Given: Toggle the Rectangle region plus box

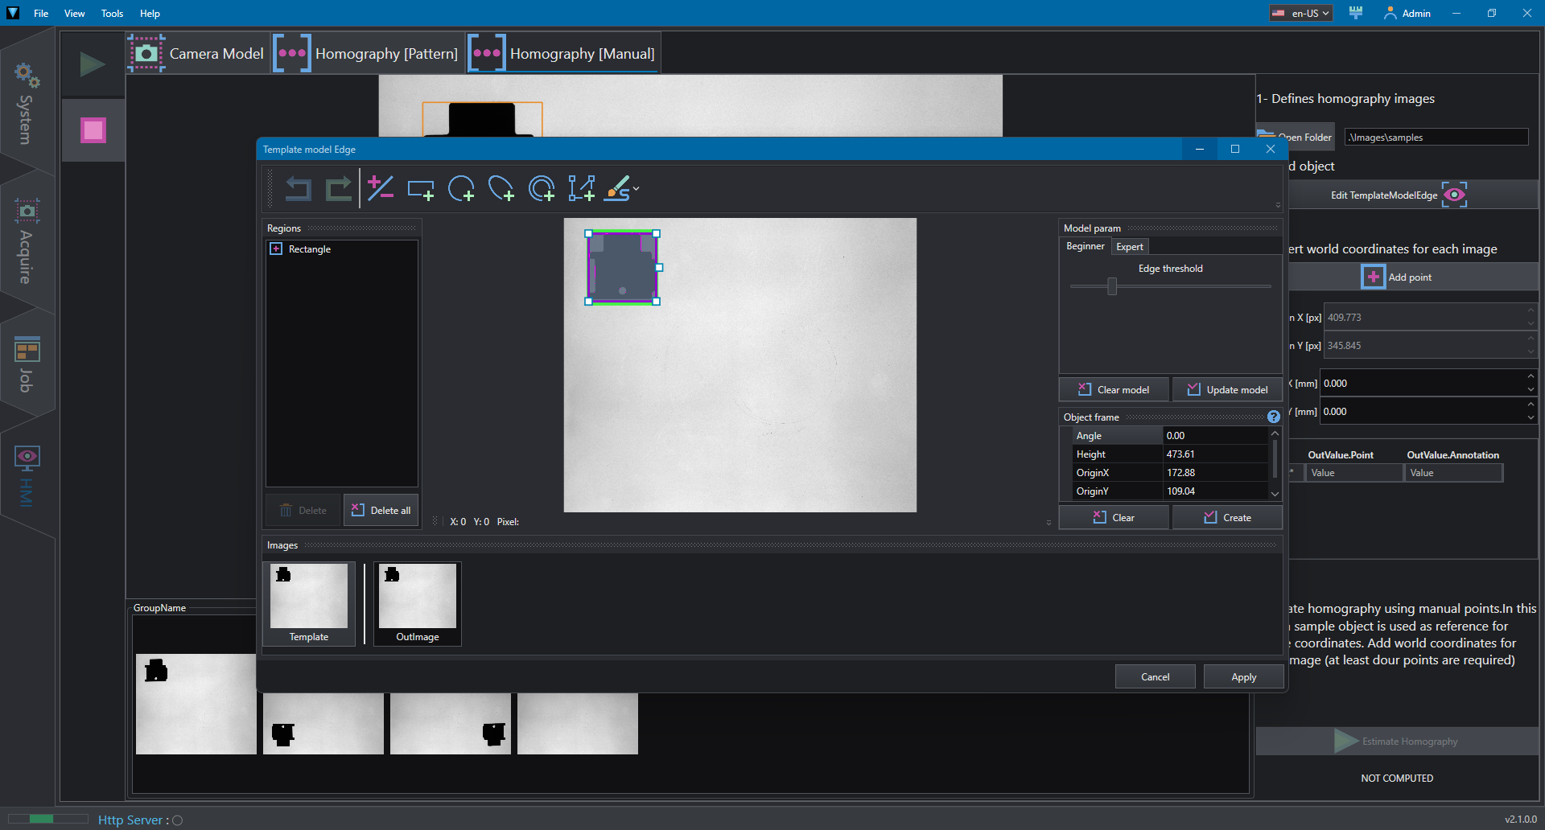Looking at the screenshot, I should tap(276, 249).
